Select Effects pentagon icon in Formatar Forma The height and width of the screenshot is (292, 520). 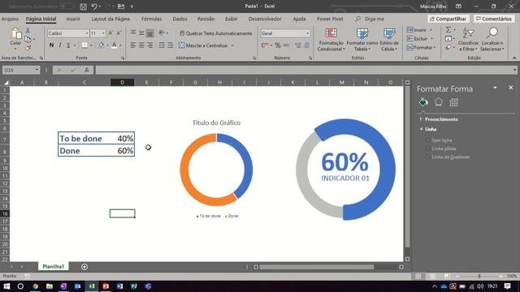tap(439, 102)
